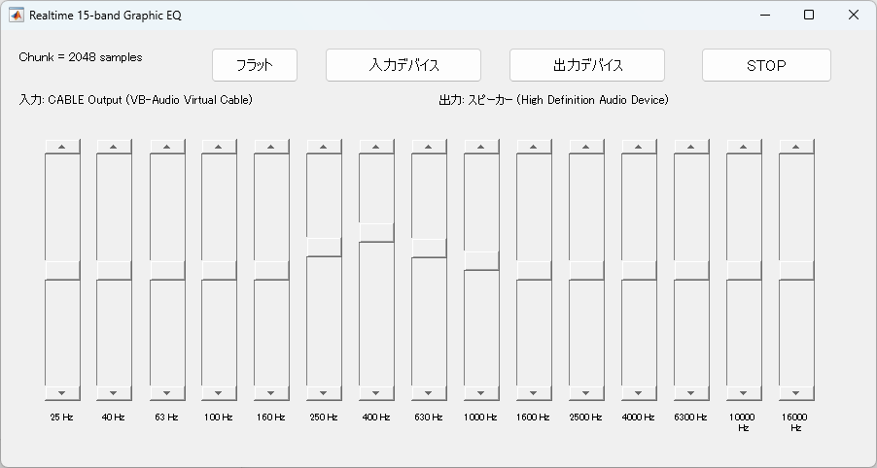Click the フラット (flat) reset button
Image resolution: width=877 pixels, height=468 pixels.
255,65
